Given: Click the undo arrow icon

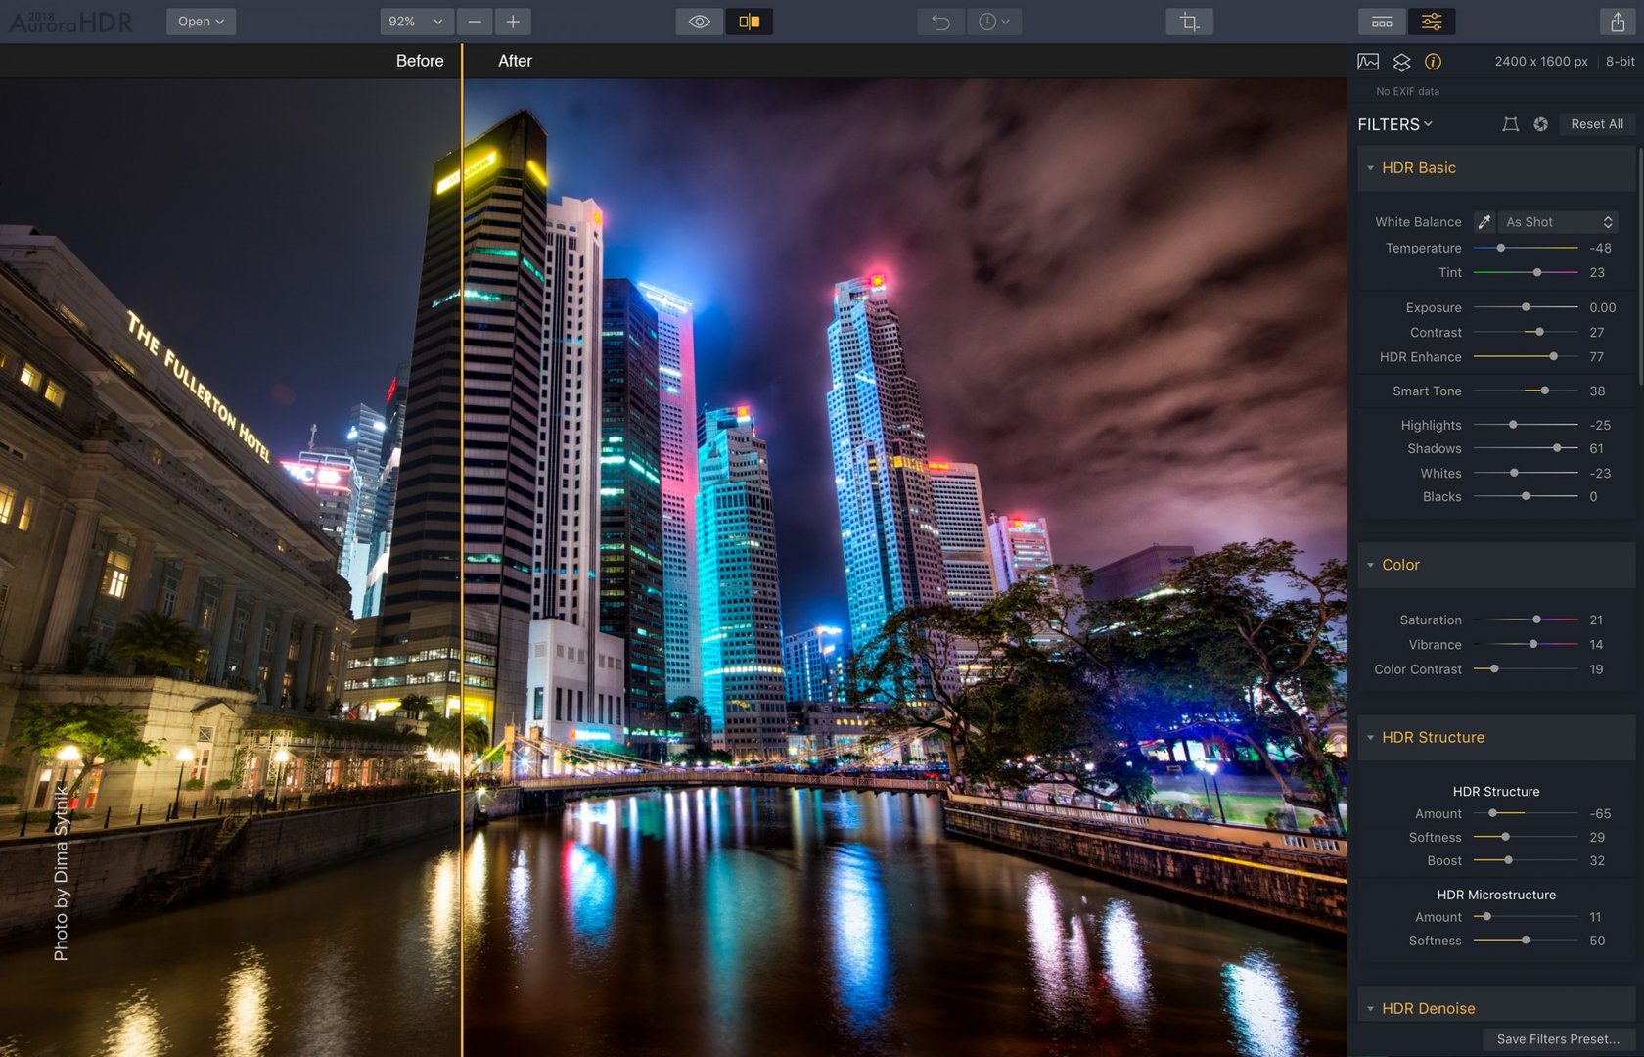Looking at the screenshot, I should click(940, 22).
